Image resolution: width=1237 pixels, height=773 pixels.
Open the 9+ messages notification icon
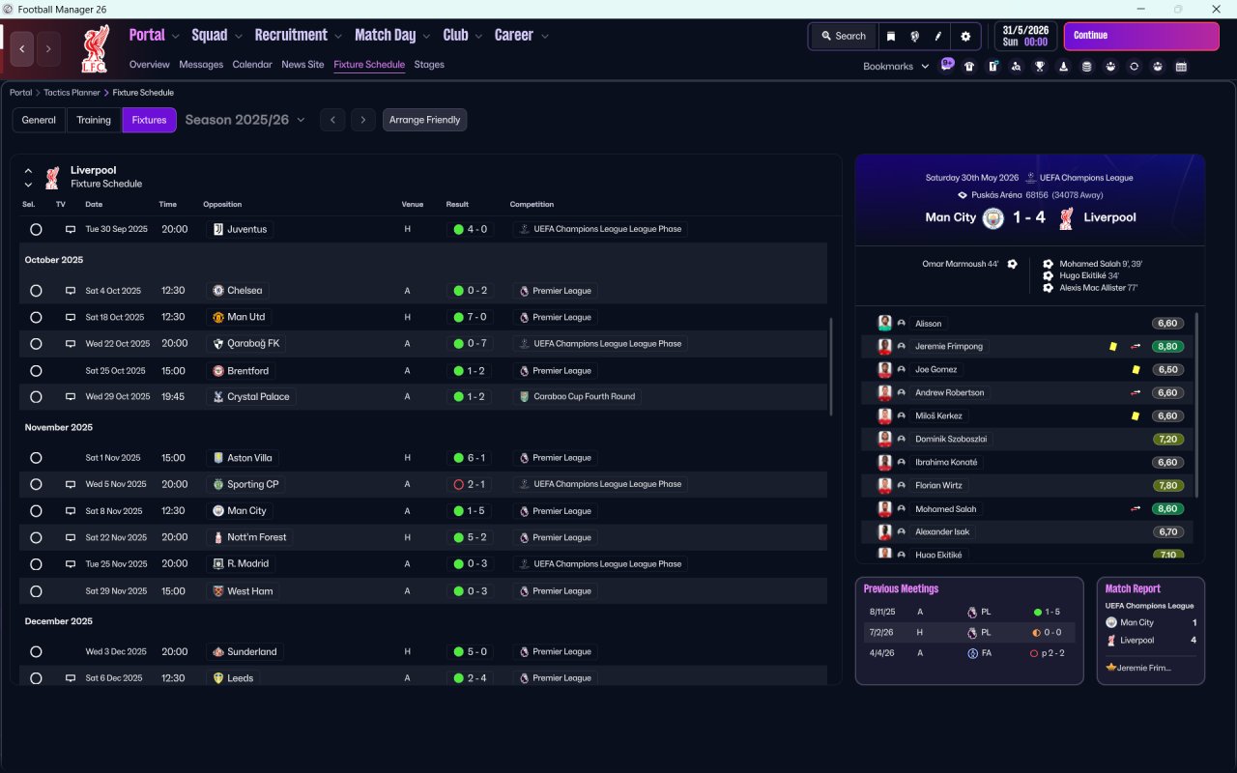click(947, 65)
